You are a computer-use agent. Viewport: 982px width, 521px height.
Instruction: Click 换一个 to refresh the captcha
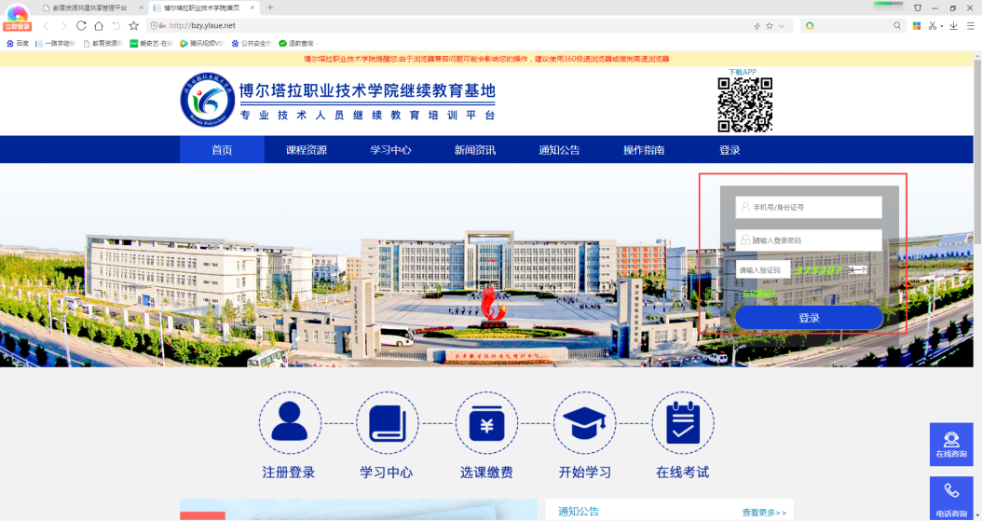[x=858, y=269]
